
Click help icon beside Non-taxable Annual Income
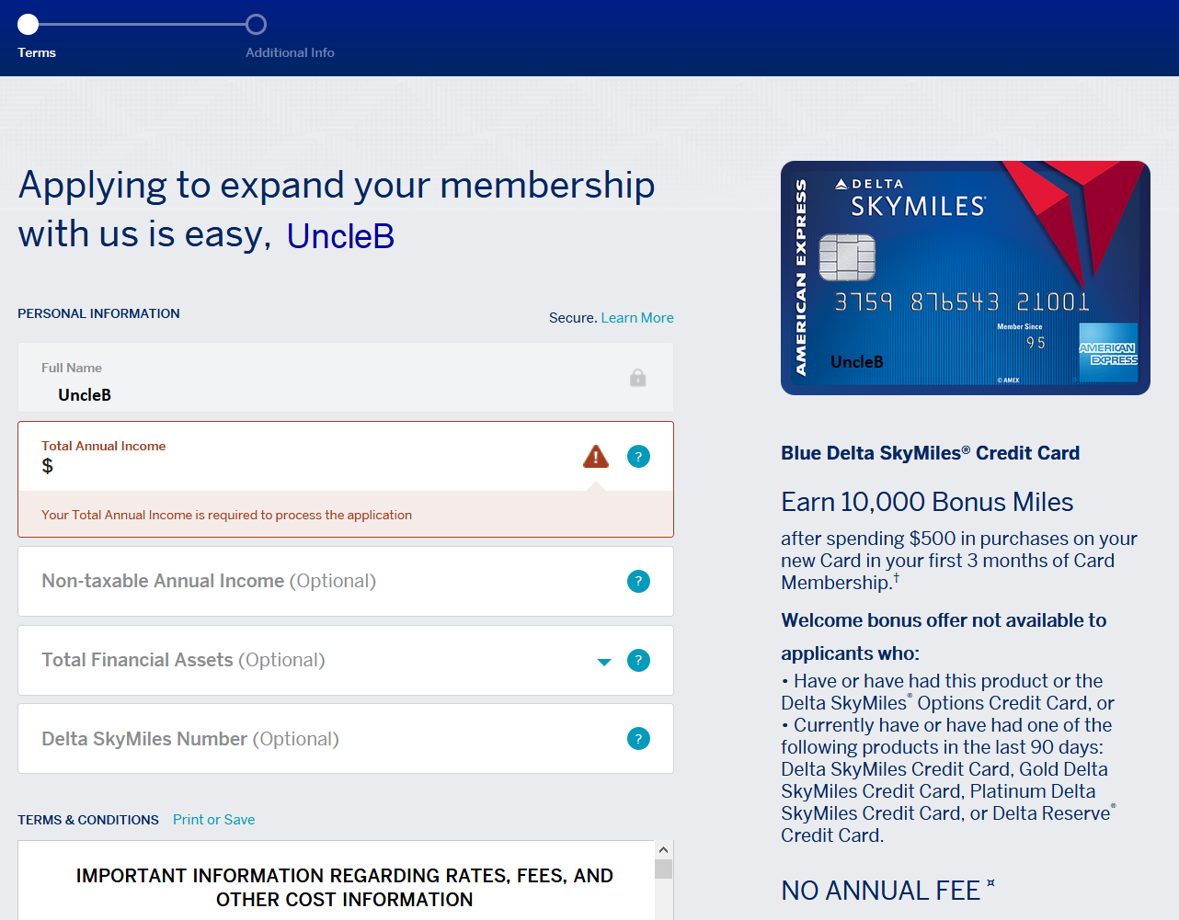[638, 581]
